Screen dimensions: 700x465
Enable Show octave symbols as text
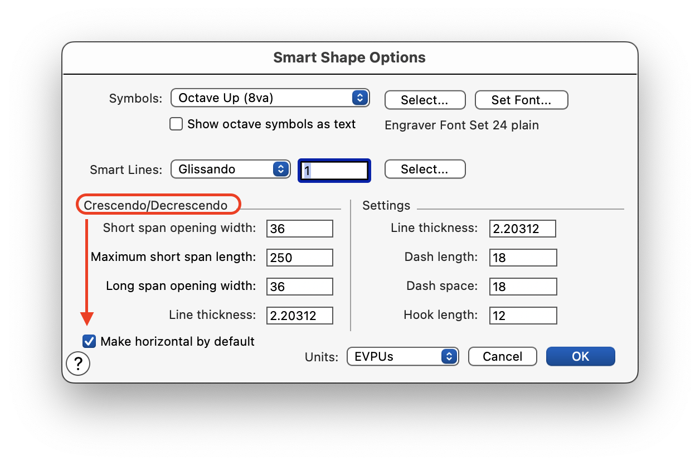tap(176, 124)
